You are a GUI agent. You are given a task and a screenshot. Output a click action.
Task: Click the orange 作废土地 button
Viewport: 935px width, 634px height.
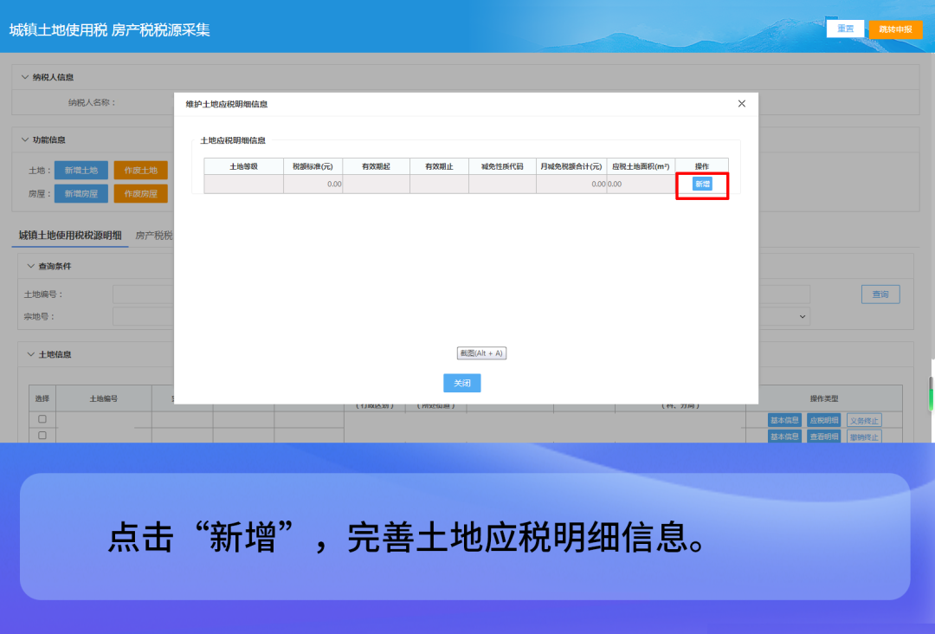click(x=141, y=171)
